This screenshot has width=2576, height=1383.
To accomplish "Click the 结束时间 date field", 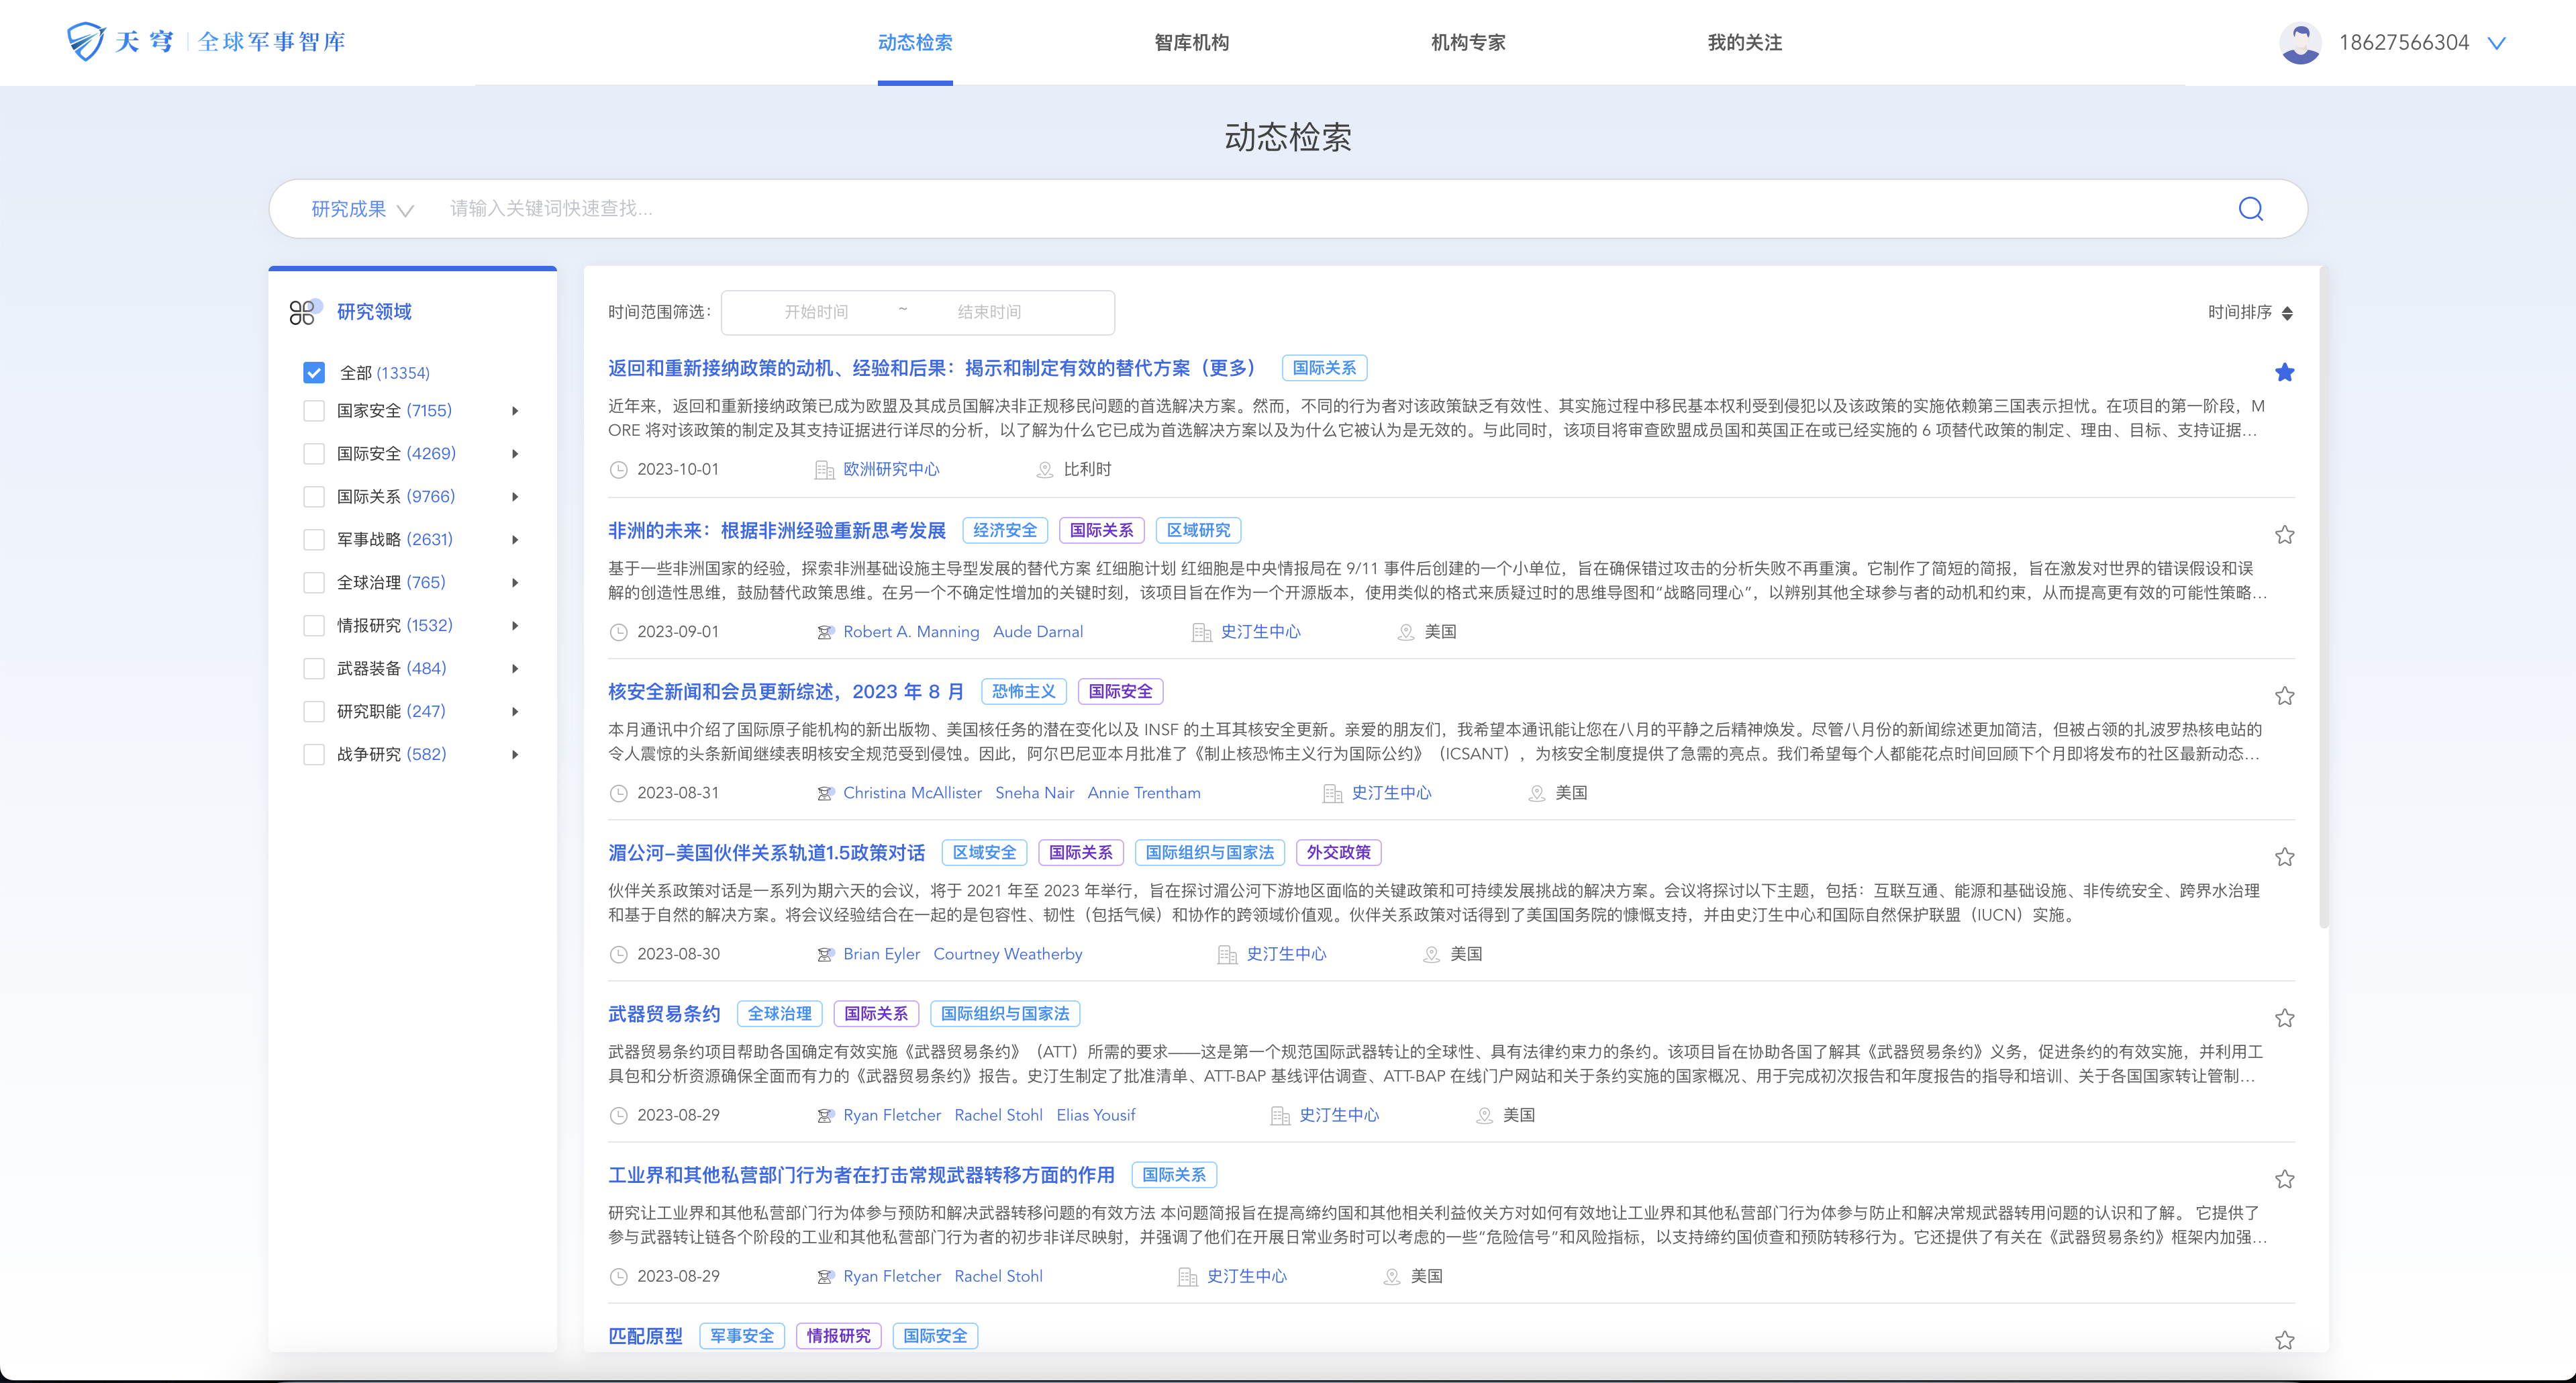I will (989, 313).
